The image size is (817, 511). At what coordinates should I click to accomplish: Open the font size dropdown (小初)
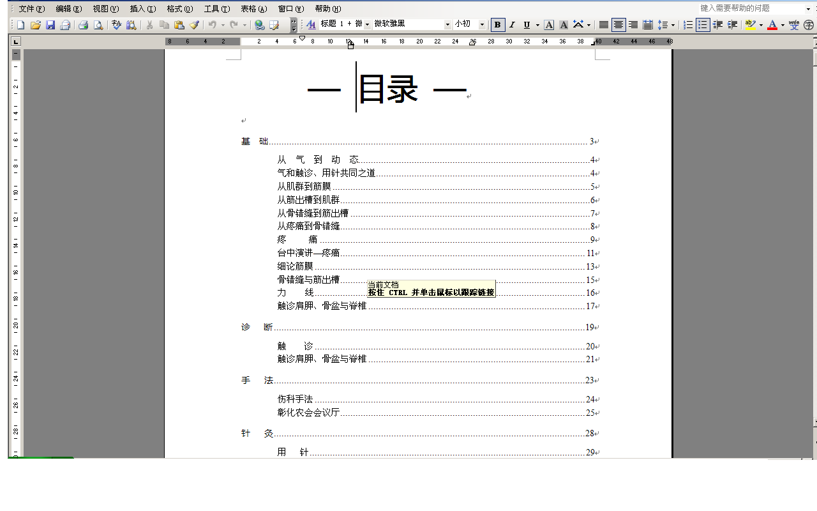[x=483, y=25]
